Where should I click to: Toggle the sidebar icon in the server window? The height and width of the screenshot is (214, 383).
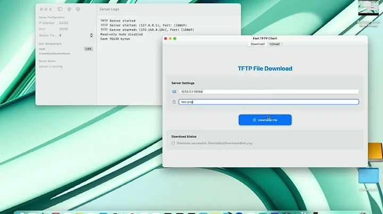pyautogui.click(x=60, y=9)
